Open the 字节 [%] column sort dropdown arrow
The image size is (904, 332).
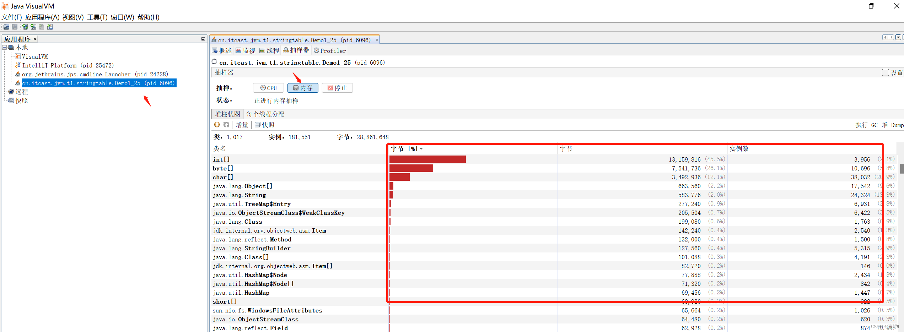click(x=421, y=149)
